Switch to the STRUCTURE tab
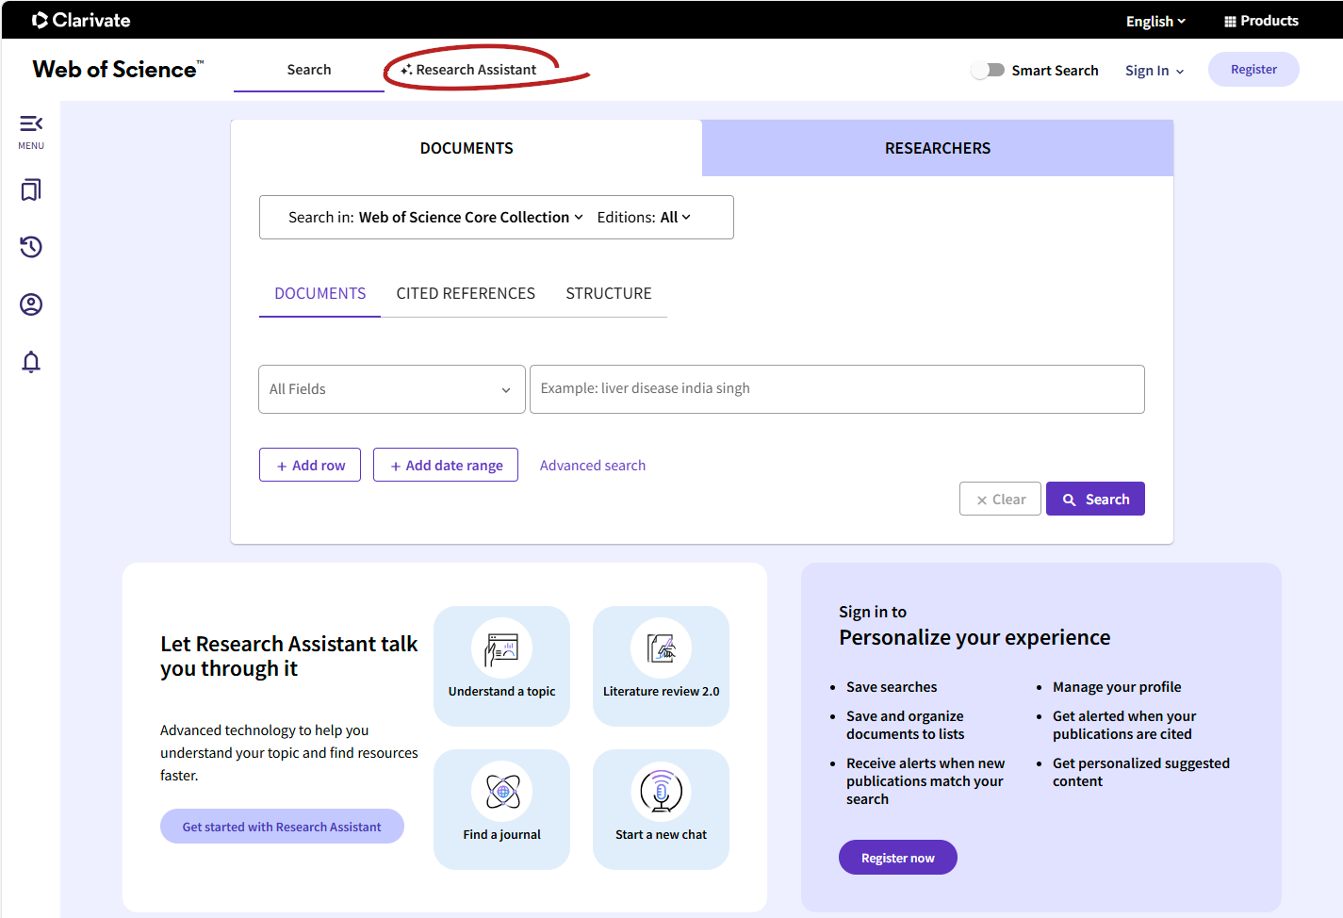1343x918 pixels. (609, 293)
